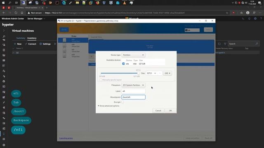
Task: Toggle Manually specify layout checkbox
Action: coord(101,80)
